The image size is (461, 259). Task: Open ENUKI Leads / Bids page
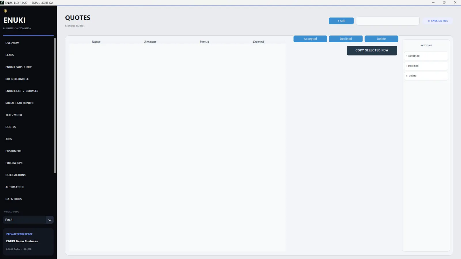pyautogui.click(x=19, y=67)
